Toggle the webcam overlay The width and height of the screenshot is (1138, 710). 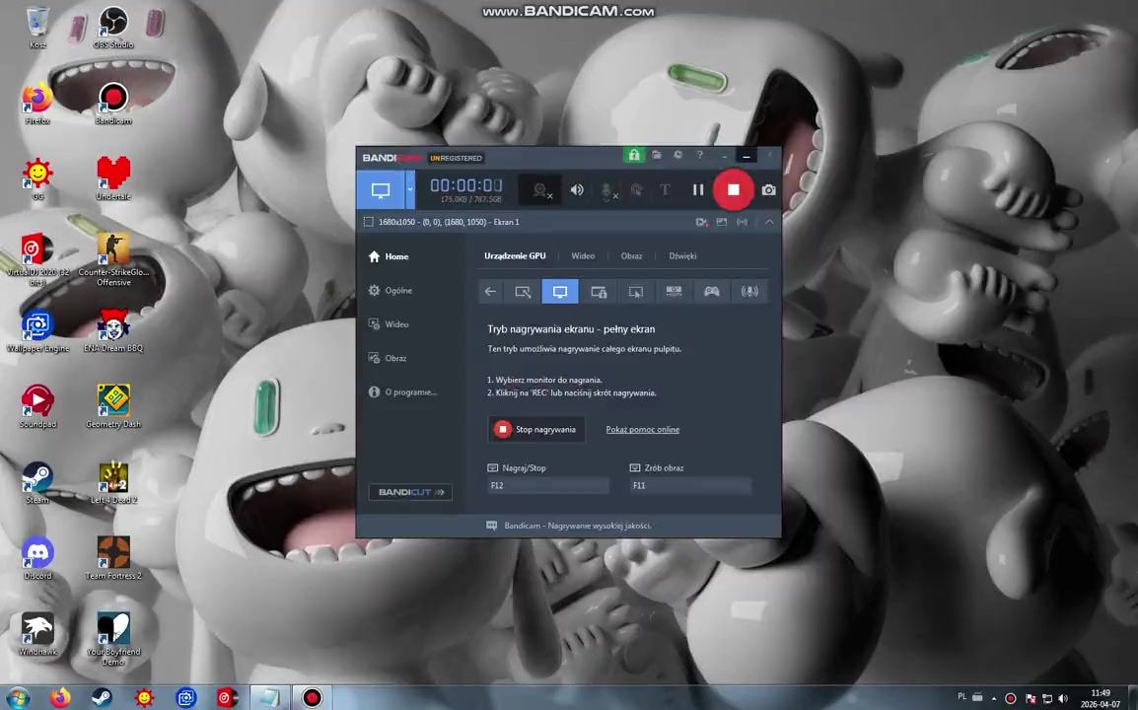click(x=540, y=190)
